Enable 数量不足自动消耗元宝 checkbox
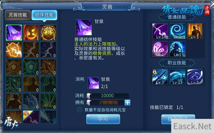Viewport: 214px width, 133px height. pyautogui.click(x=79, y=110)
